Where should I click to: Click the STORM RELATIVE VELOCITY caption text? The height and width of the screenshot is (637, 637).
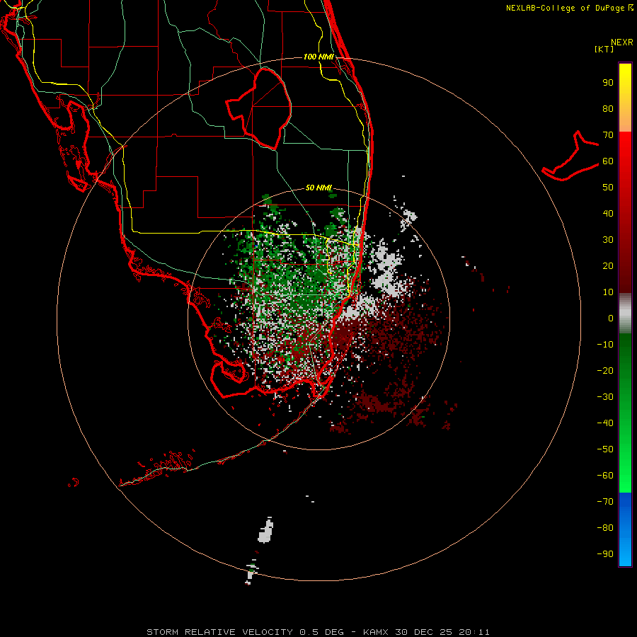(x=219, y=632)
